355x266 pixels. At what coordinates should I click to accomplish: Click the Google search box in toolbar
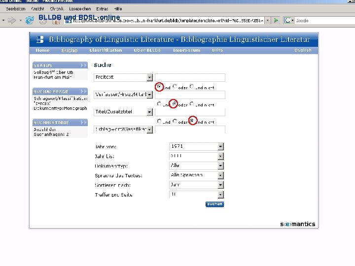[324, 21]
